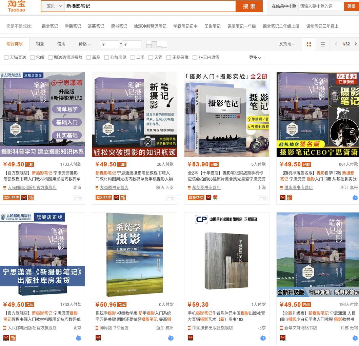The image size is (359, 346).
Task: Click shop icon beside 新华文轩网络书店
Action: 281,328
